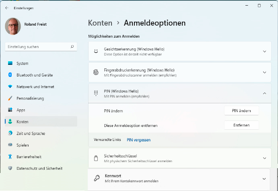Click the Datenschutz shield icon
Viewport: 278px width, 191px height.
10,168
